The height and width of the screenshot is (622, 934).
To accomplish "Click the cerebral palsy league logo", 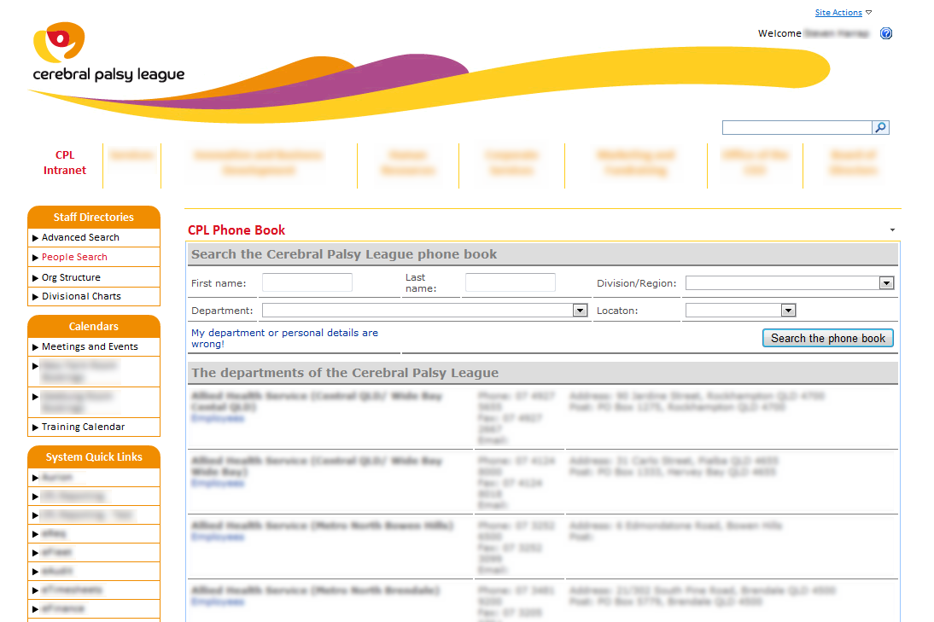I will coord(108,52).
